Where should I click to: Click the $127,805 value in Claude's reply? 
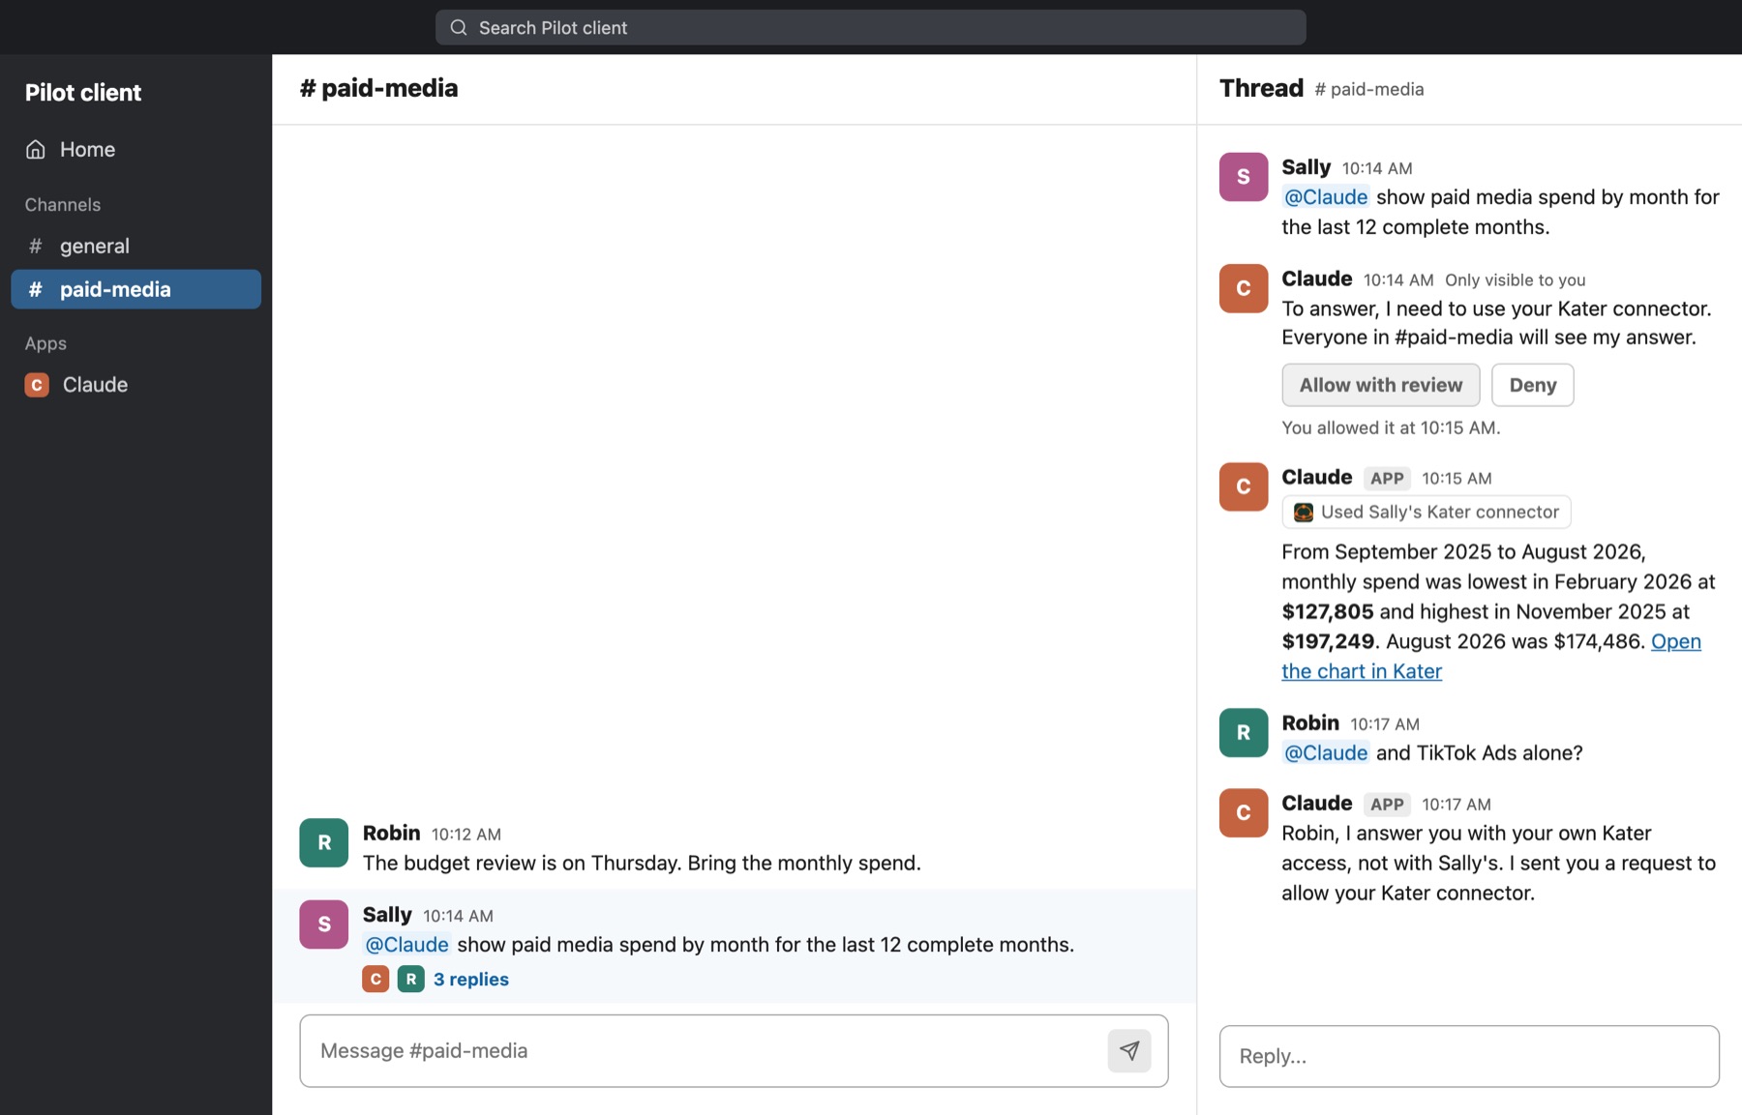(1328, 611)
